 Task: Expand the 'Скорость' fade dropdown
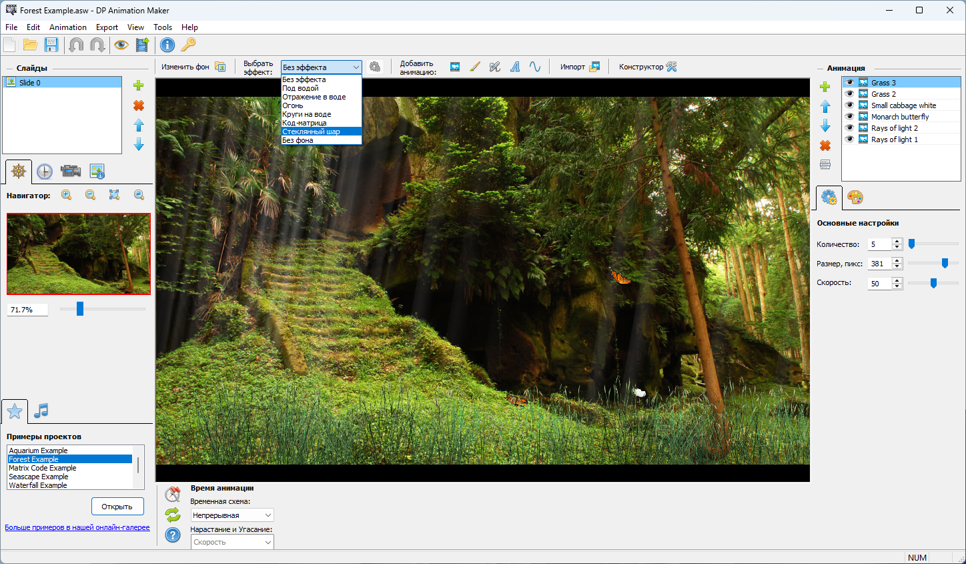(232, 542)
